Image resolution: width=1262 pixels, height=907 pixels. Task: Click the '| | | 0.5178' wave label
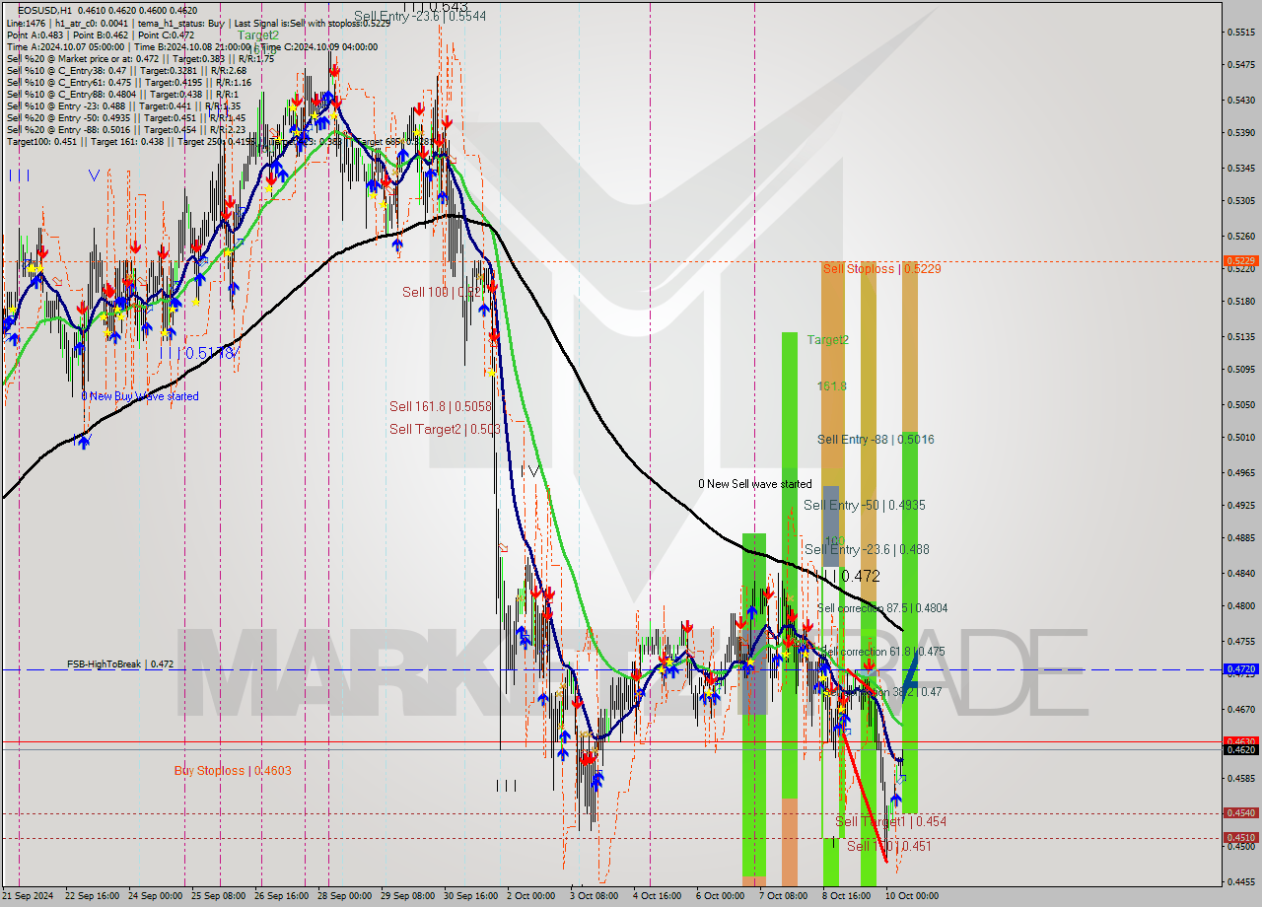point(199,352)
